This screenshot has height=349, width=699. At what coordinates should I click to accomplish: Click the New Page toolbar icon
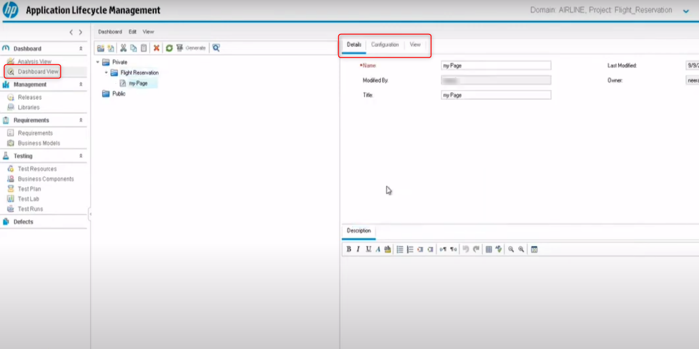[x=111, y=48]
